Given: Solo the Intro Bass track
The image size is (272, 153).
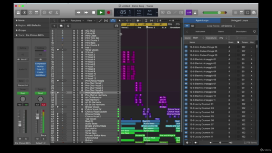Looking at the screenshot, I should [77, 43].
